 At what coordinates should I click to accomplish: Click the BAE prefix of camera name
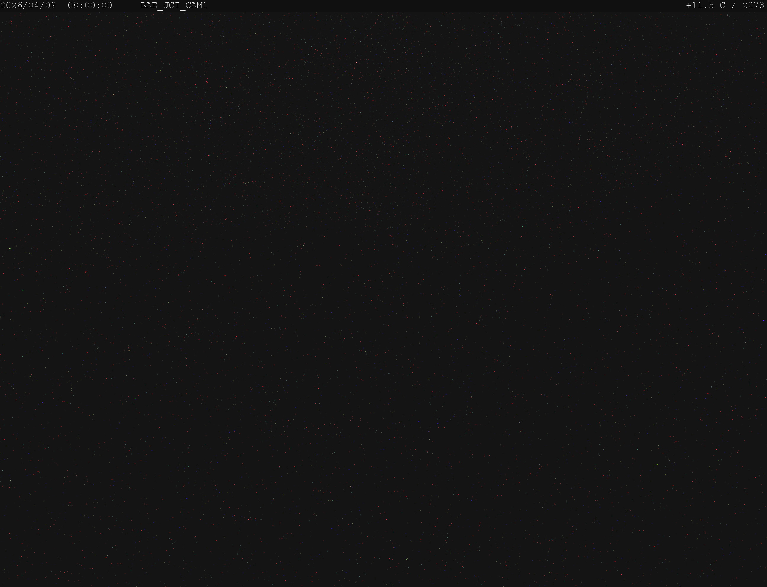[x=149, y=6]
